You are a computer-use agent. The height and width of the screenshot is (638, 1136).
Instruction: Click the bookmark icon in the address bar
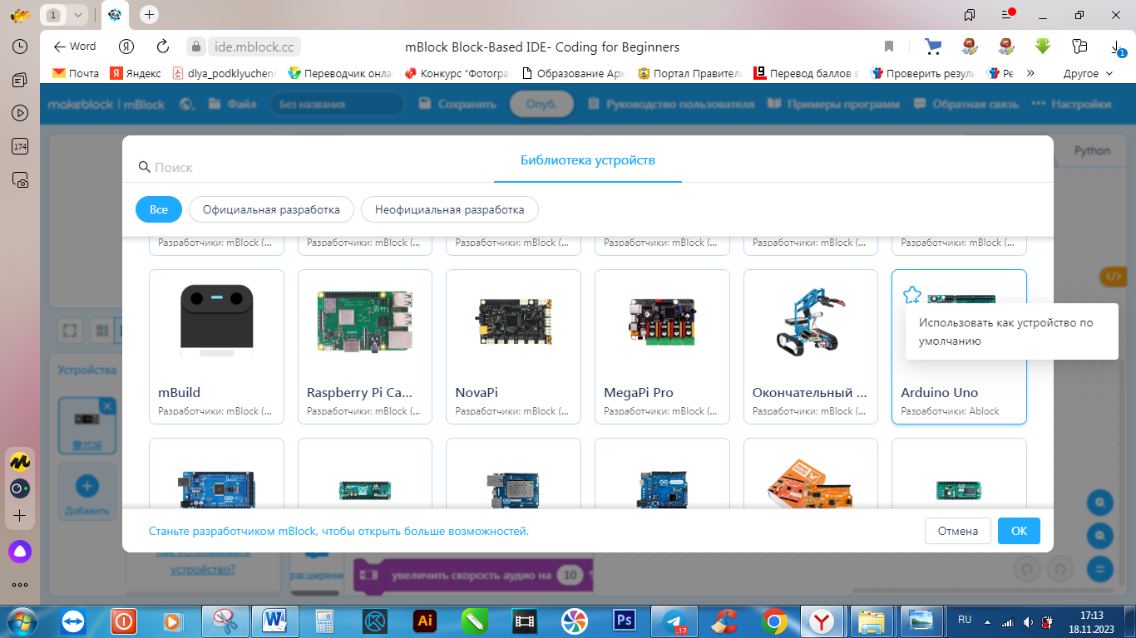point(889,47)
